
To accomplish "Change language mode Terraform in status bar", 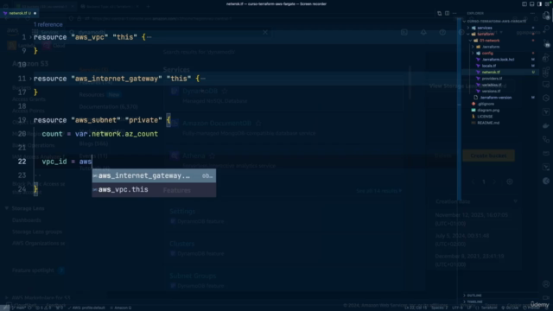I will pyautogui.click(x=490, y=308).
